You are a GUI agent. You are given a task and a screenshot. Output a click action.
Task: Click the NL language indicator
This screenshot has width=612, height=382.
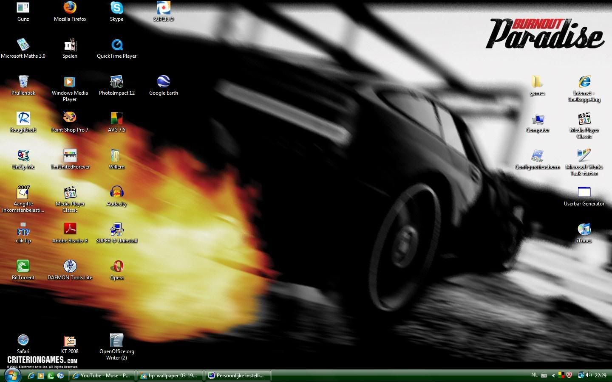[x=534, y=375]
